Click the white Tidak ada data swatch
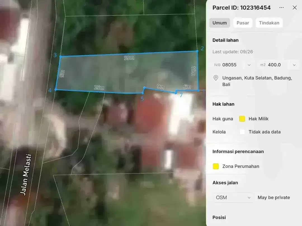302x226 pixels. point(242,132)
